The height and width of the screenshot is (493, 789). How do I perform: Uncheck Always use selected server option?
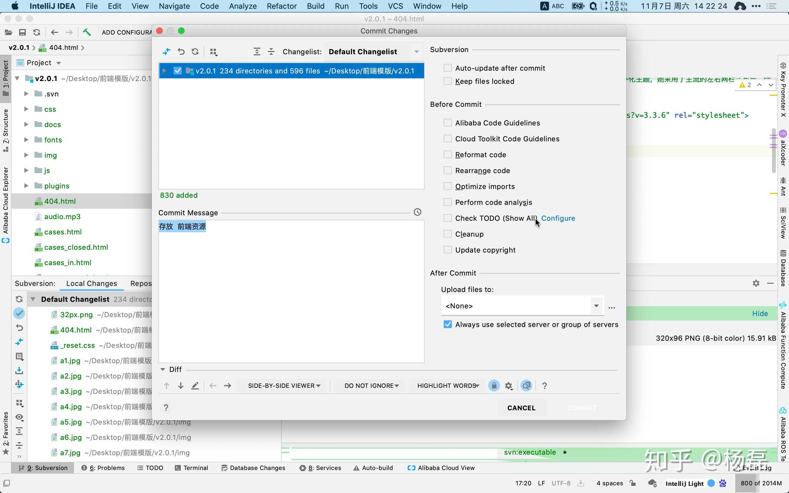point(448,325)
